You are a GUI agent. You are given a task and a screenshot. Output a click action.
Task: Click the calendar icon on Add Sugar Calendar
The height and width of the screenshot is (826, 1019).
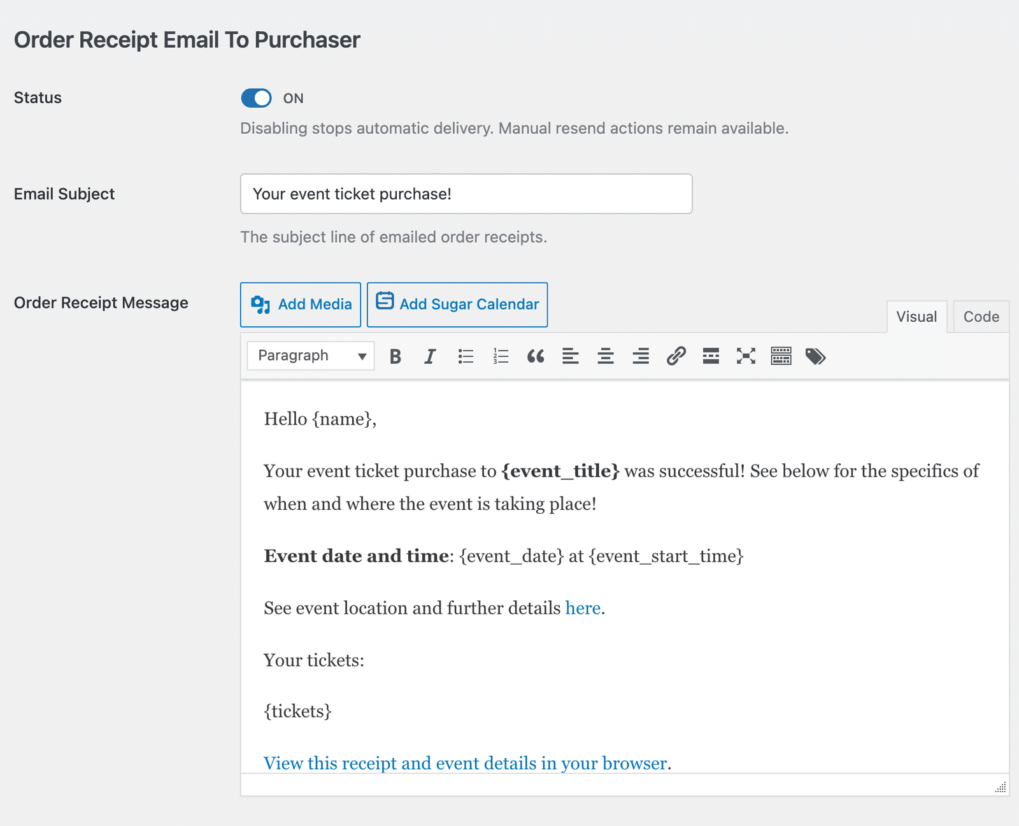385,300
